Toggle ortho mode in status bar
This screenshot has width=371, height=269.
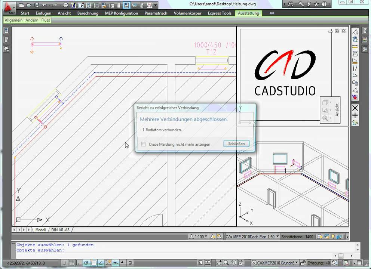[x=79, y=263]
